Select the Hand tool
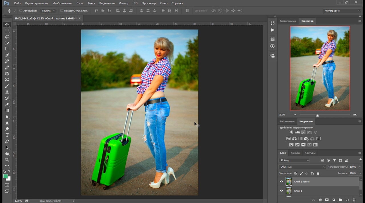The width and height of the screenshot is (365, 203). [7, 154]
